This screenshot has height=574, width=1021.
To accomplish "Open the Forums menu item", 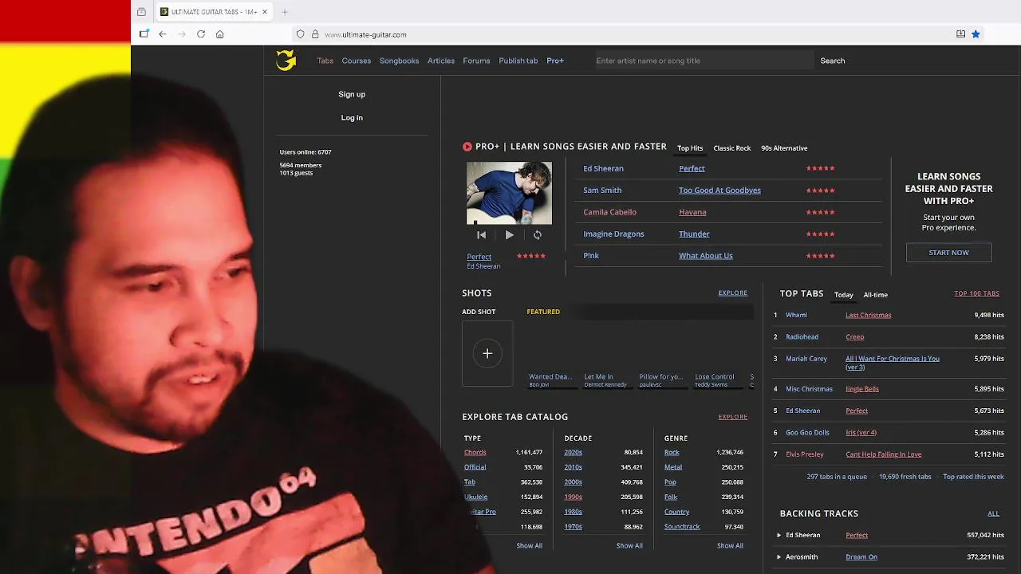I will [x=476, y=61].
